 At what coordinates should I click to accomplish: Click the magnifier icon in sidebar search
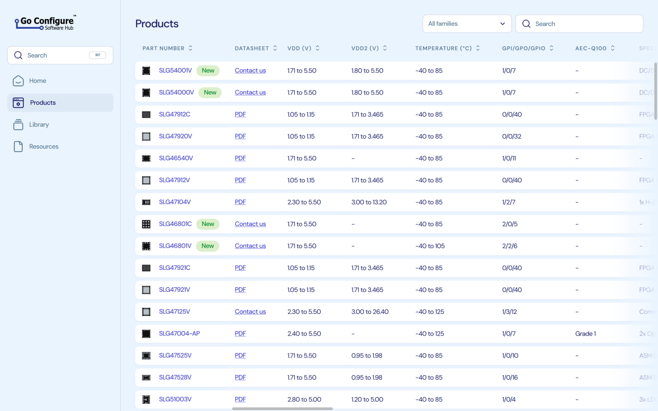click(x=19, y=55)
